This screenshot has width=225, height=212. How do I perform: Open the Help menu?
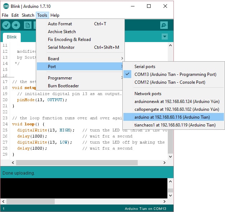coord(55,15)
